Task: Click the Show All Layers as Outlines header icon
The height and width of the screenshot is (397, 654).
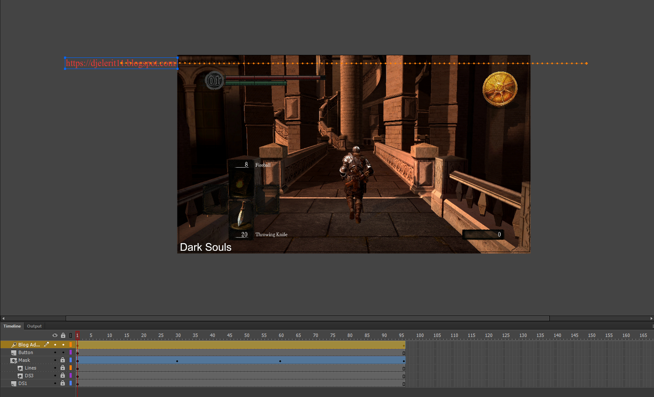Action: [71, 335]
